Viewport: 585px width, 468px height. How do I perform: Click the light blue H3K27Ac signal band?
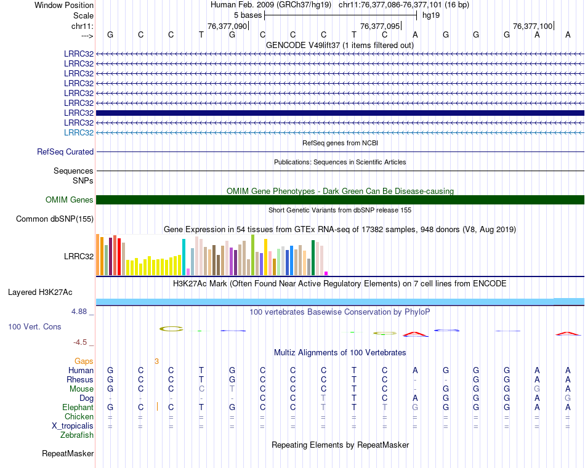pos(340,302)
